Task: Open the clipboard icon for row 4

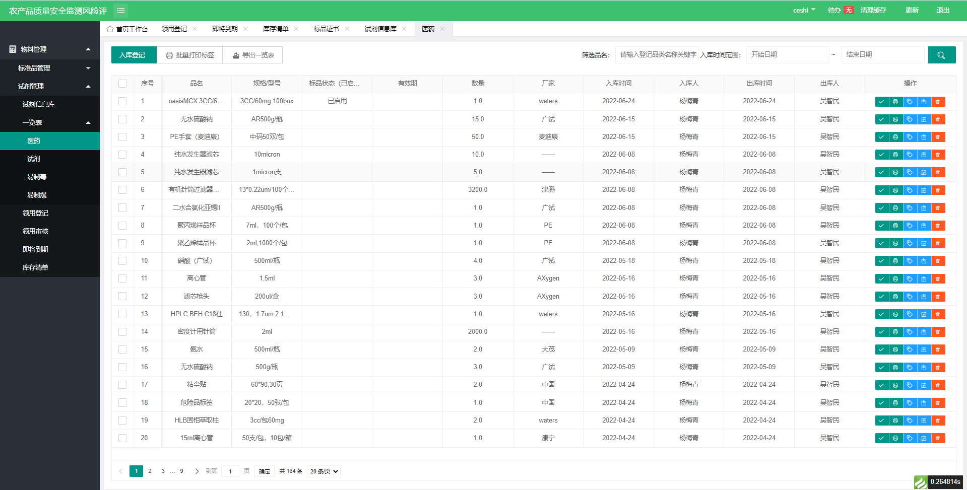Action: (924, 155)
